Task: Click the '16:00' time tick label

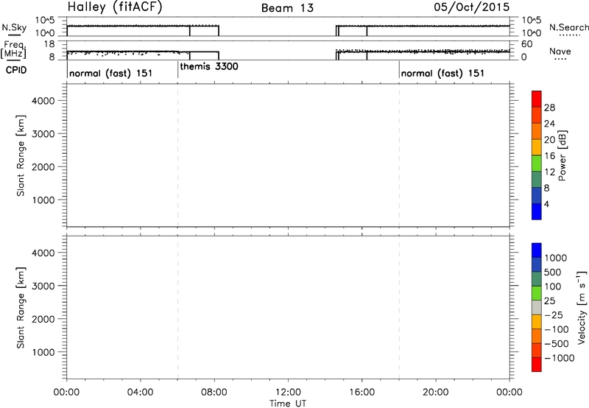Action: [361, 393]
